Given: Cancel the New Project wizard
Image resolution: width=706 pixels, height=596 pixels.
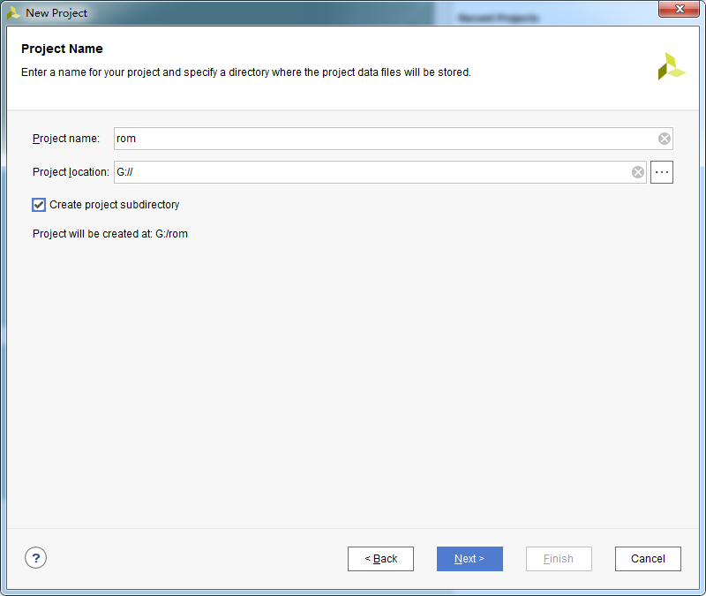Looking at the screenshot, I should 648,559.
